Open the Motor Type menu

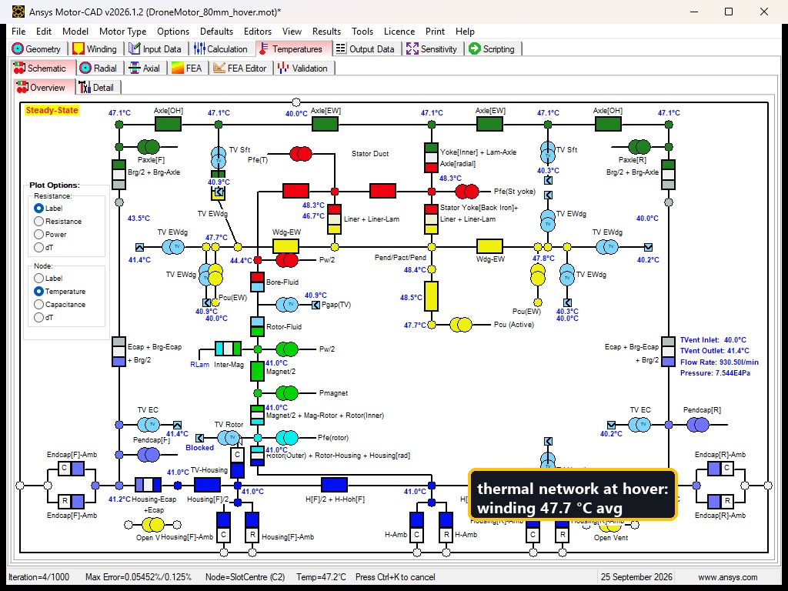[x=122, y=31]
